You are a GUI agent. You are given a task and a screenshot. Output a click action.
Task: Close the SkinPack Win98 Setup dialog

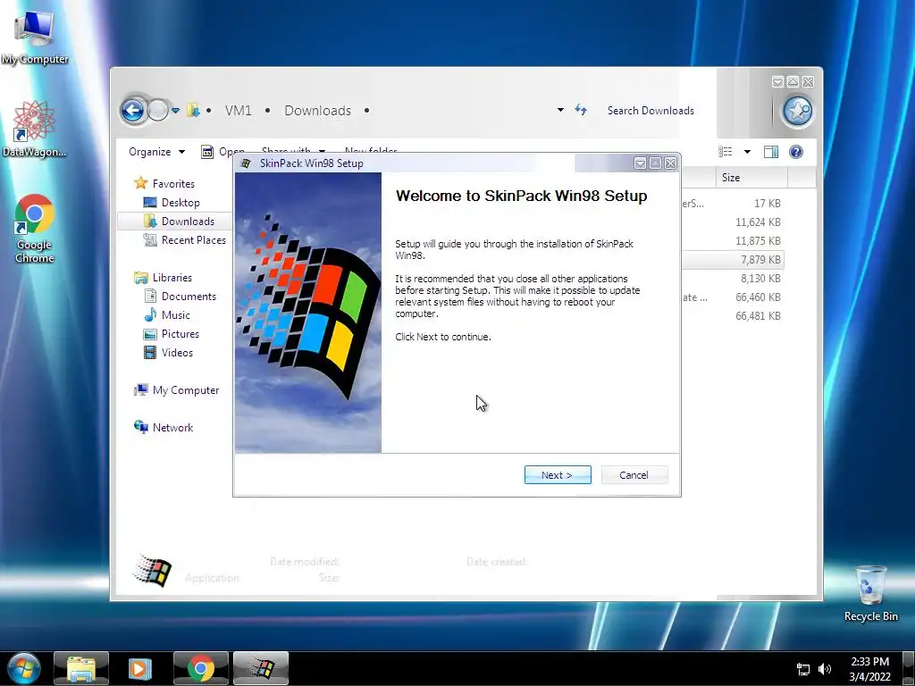[671, 163]
